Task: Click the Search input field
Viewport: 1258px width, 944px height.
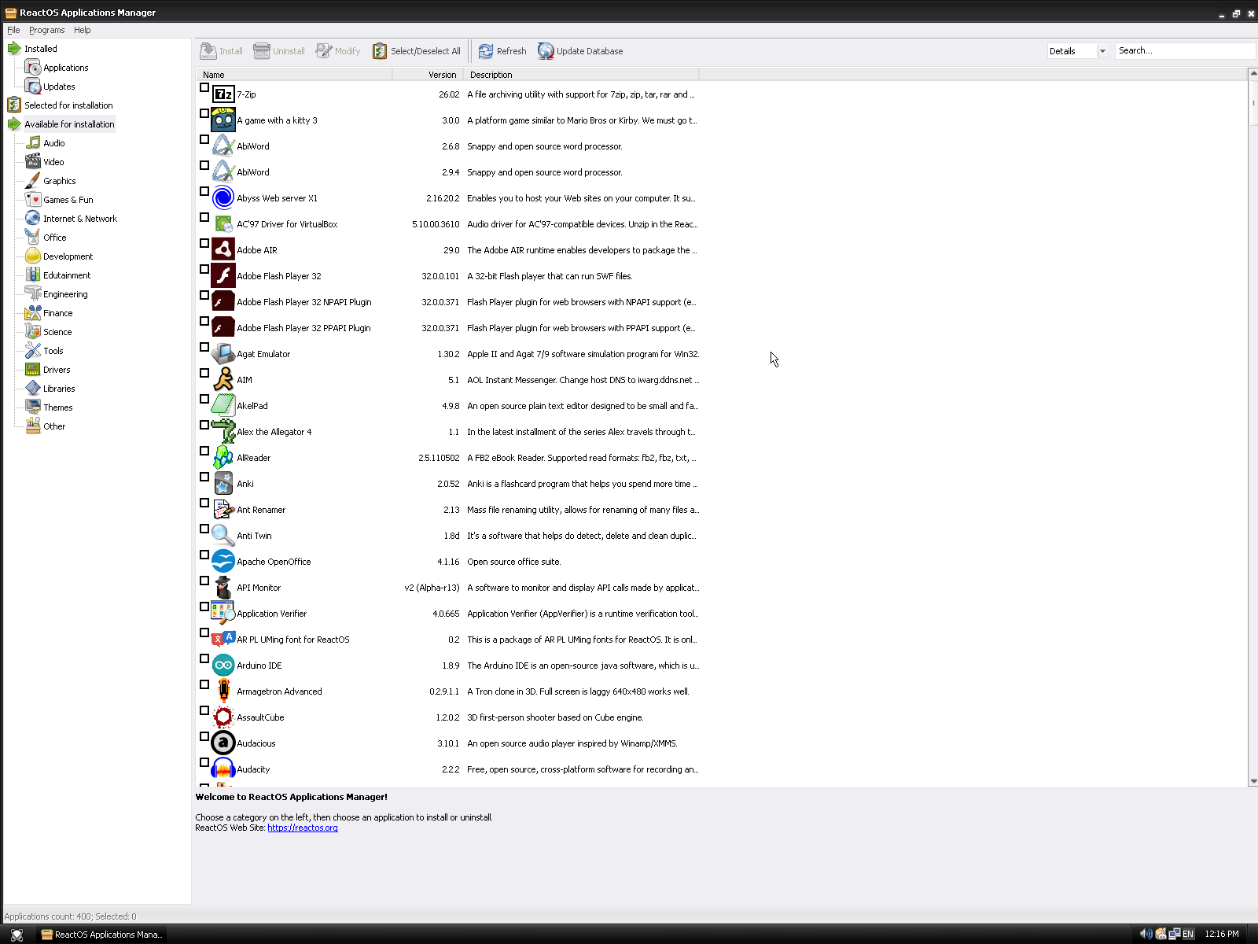Action: [x=1185, y=50]
